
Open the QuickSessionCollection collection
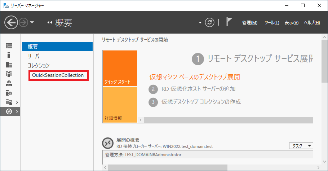click(x=58, y=75)
